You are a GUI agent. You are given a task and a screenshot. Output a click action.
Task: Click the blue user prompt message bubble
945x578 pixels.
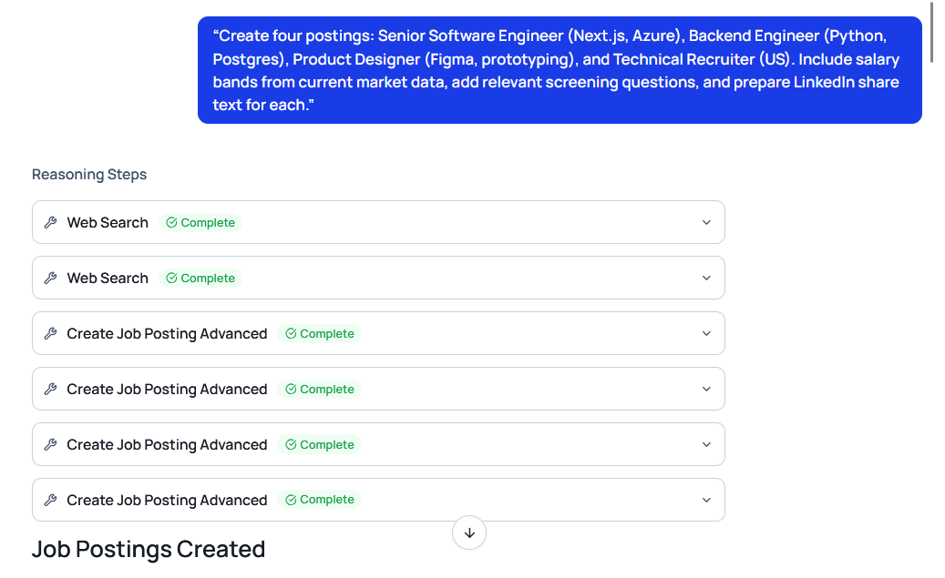pos(560,70)
